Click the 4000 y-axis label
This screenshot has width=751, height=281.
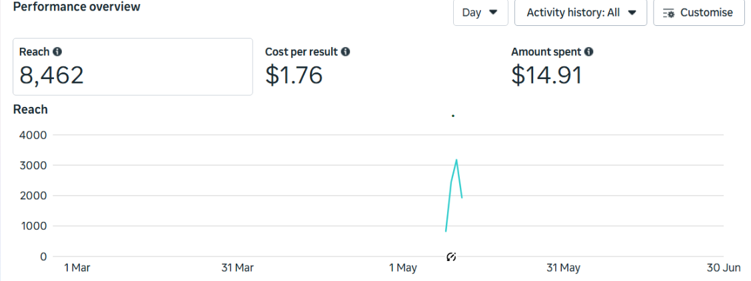35,135
